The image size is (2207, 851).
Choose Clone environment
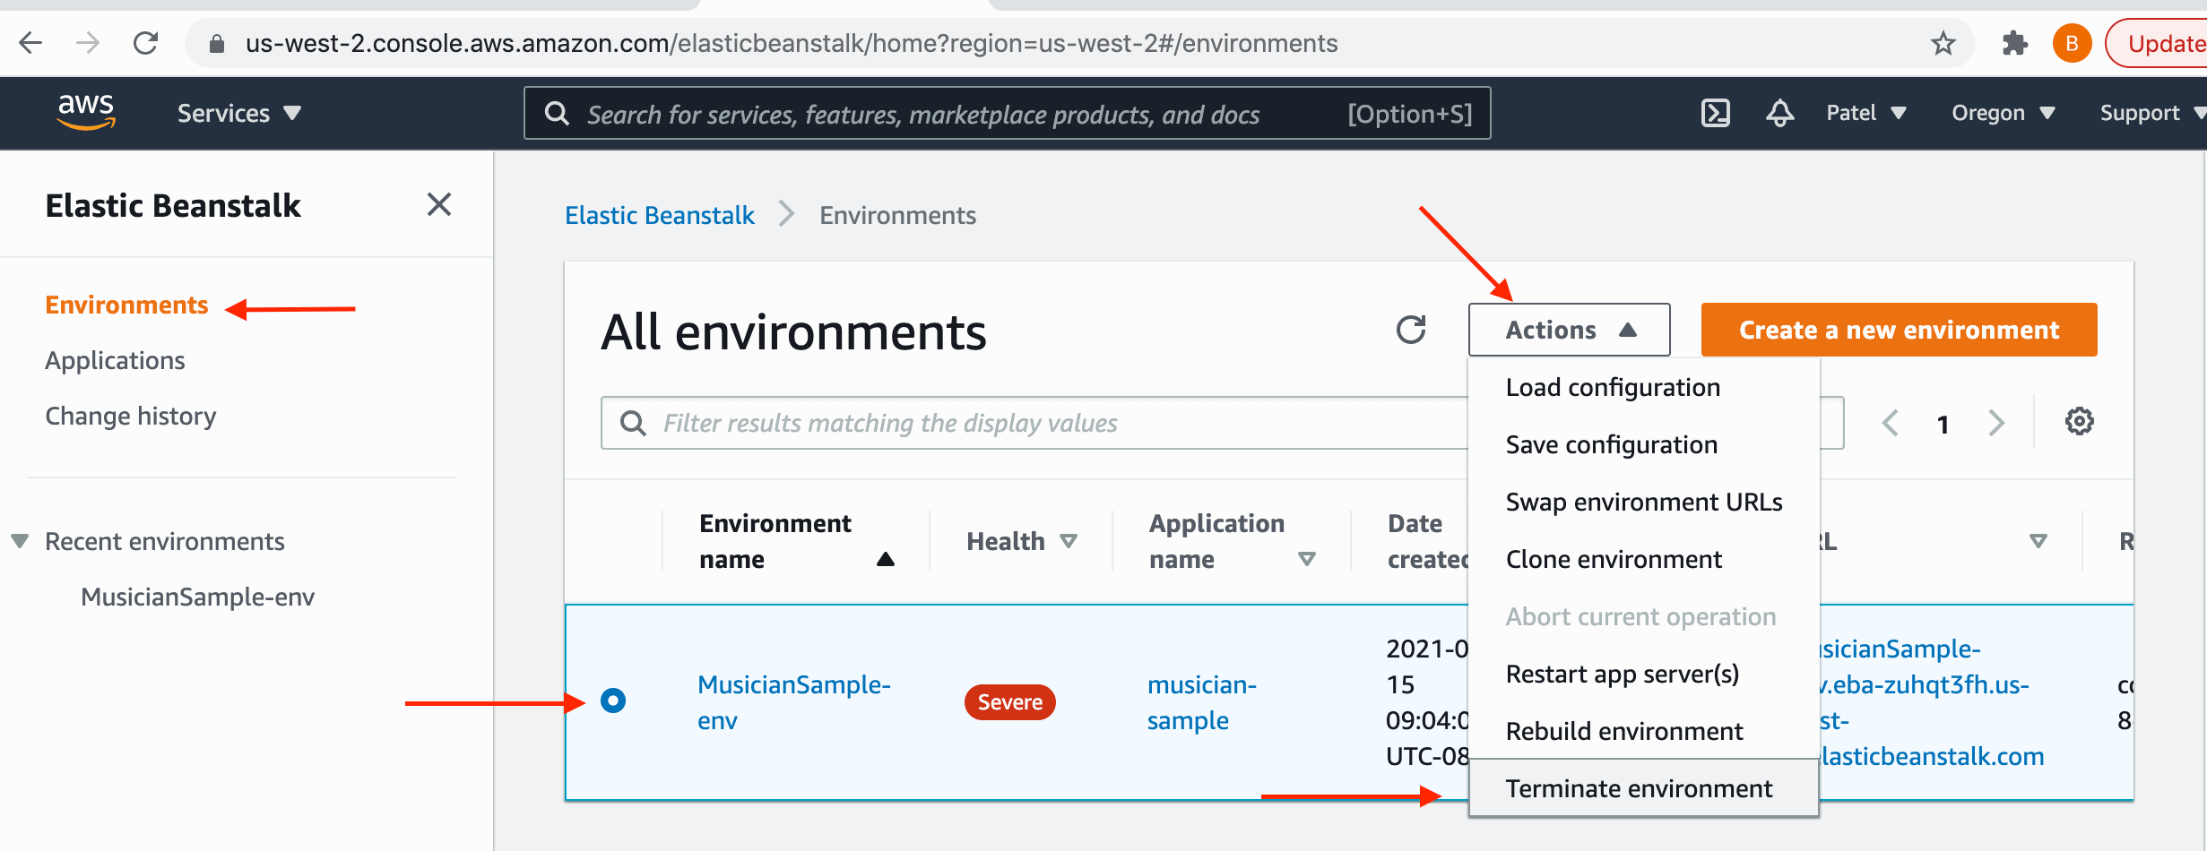(1644, 560)
